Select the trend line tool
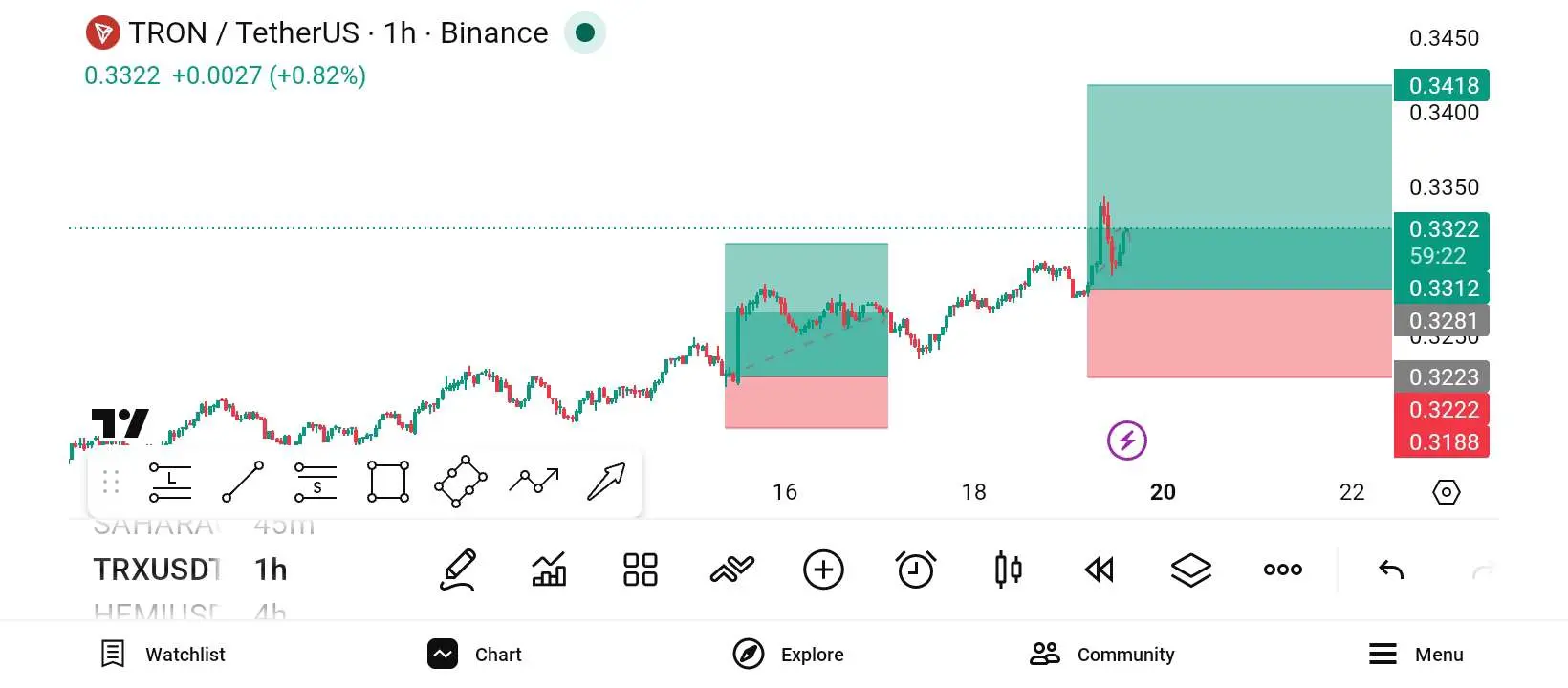Image resolution: width=1568 pixels, height=688 pixels. click(x=243, y=482)
